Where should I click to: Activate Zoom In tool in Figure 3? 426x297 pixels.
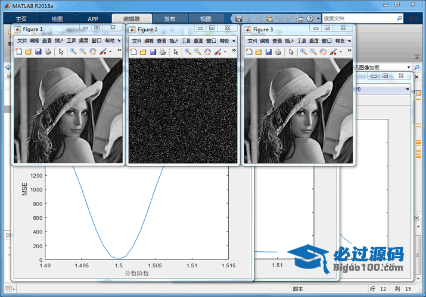pos(303,52)
